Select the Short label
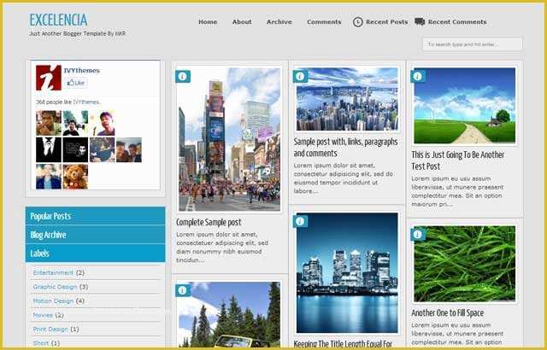547x350 pixels. point(41,343)
